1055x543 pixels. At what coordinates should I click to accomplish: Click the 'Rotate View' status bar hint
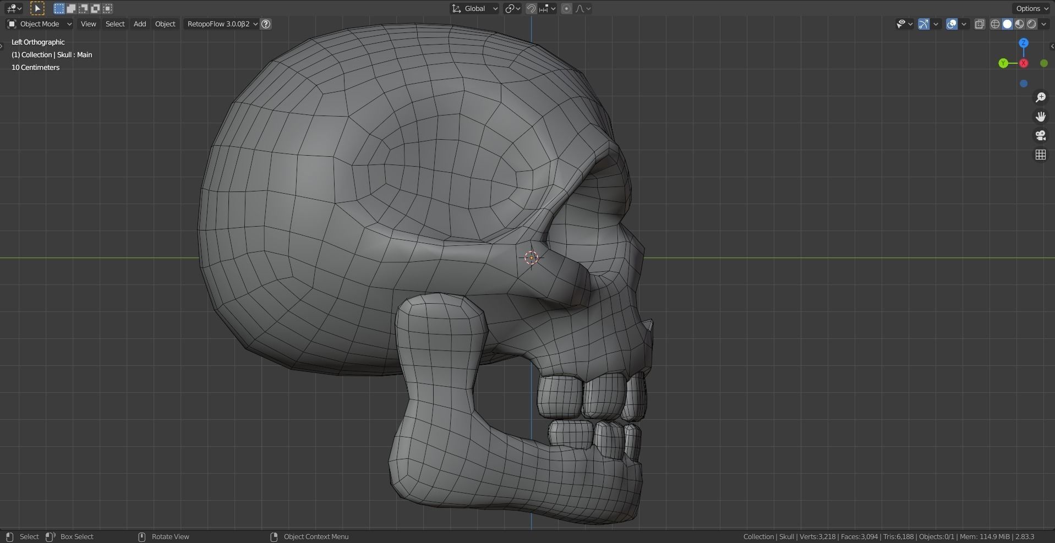point(170,536)
